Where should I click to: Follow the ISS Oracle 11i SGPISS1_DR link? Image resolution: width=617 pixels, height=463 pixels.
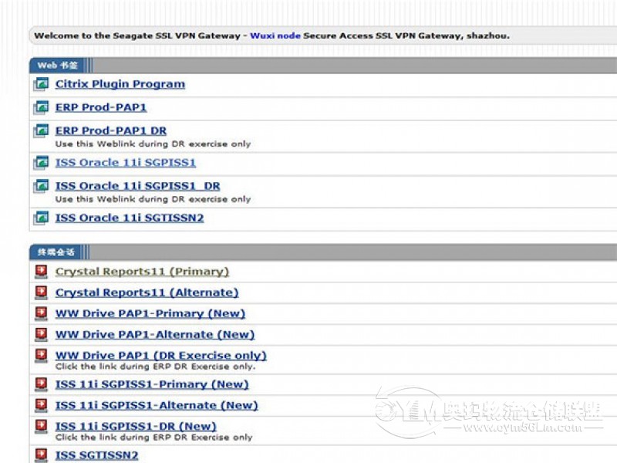(138, 185)
